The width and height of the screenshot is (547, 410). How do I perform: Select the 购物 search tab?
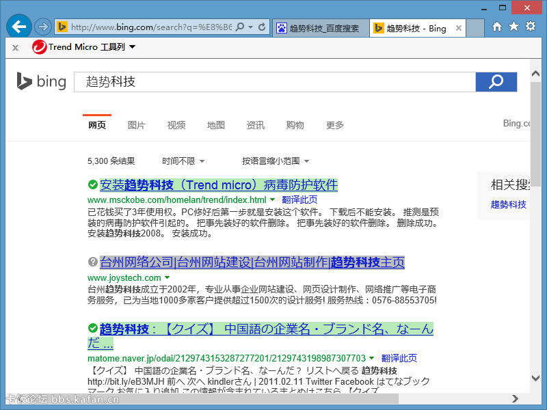[x=295, y=125]
